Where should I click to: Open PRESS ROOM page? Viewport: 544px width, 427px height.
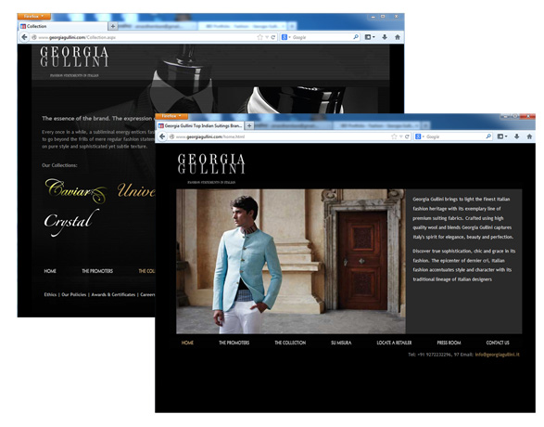(449, 343)
